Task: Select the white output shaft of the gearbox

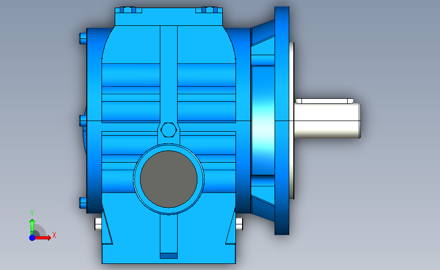Action: click(x=327, y=121)
